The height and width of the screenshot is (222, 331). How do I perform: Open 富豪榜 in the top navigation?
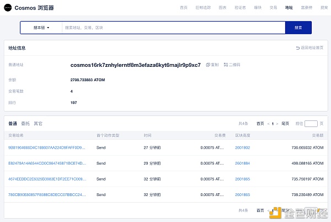click(x=307, y=8)
